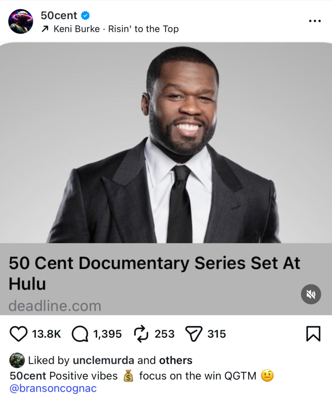
Task: Tap the 13.8K likes count
Action: point(46,334)
